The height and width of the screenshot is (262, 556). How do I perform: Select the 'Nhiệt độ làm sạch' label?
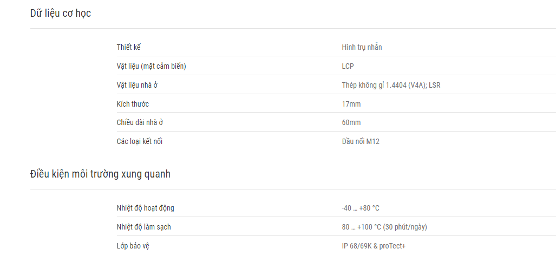143,227
